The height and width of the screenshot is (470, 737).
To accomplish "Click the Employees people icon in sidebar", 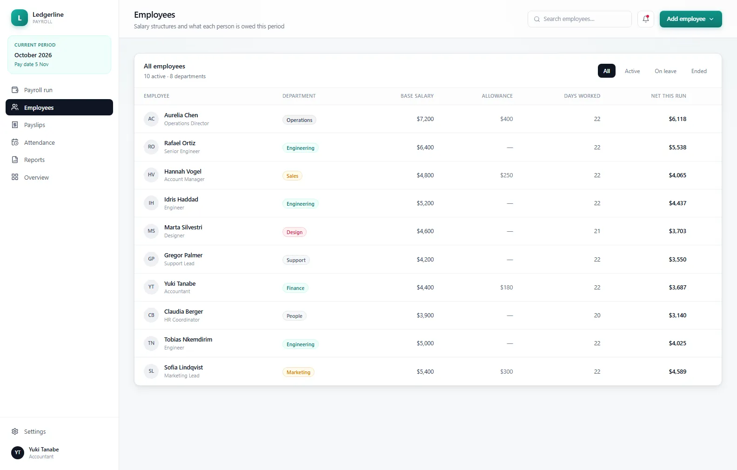I will (15, 107).
